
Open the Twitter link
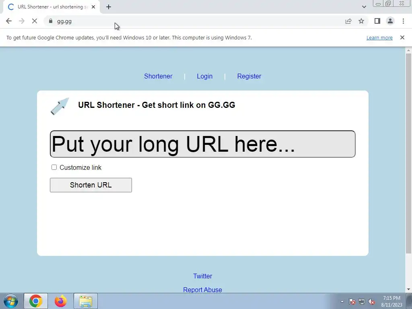203,276
